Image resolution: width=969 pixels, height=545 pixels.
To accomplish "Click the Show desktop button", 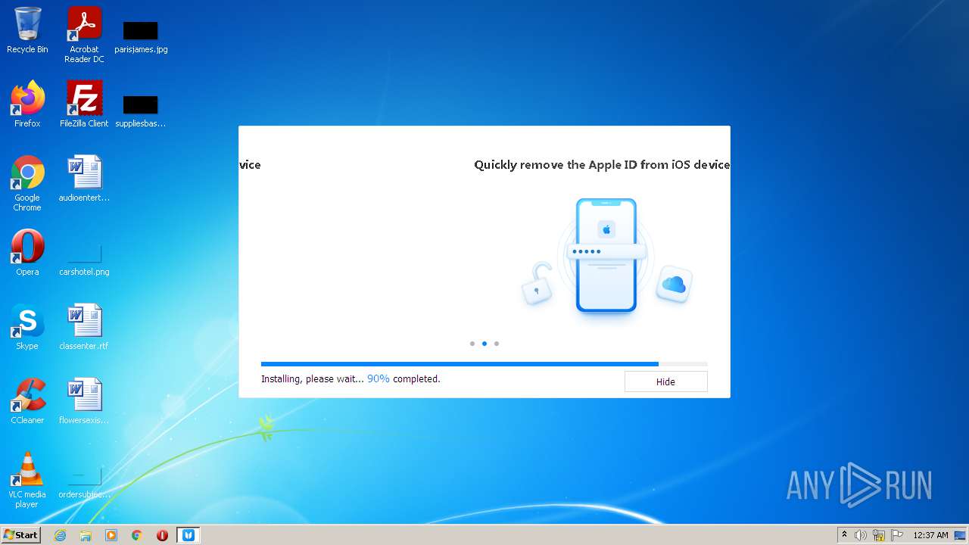I will 960,535.
